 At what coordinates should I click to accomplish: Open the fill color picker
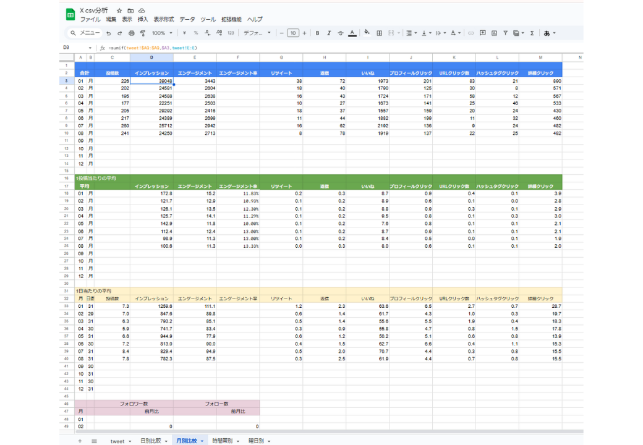click(x=367, y=33)
